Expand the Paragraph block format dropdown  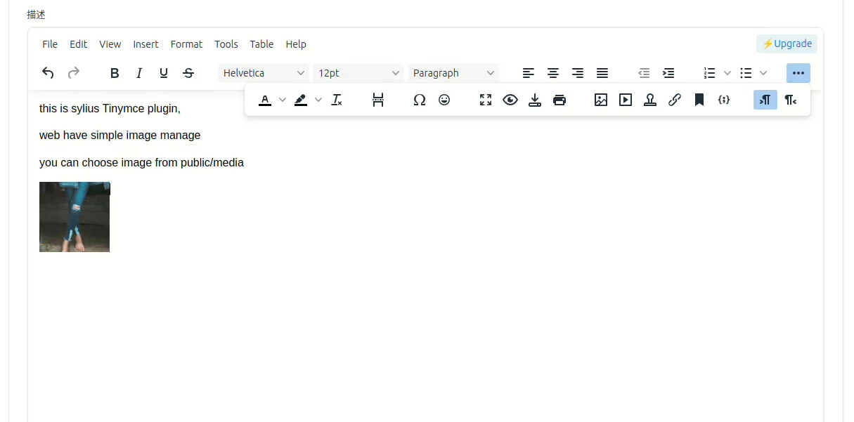[453, 73]
